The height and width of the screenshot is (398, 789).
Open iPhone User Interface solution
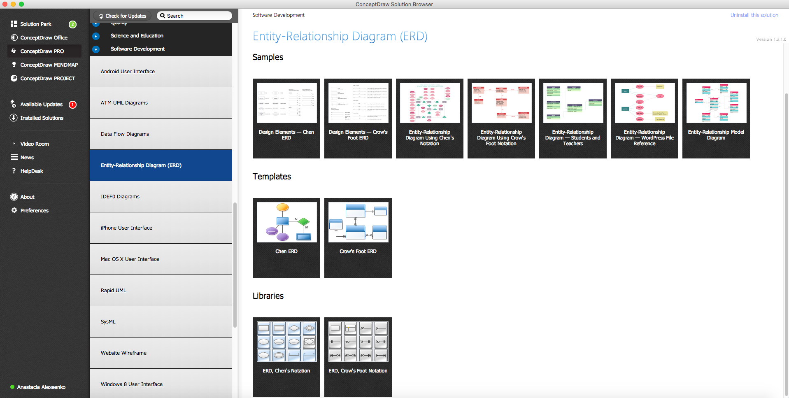[x=161, y=228]
